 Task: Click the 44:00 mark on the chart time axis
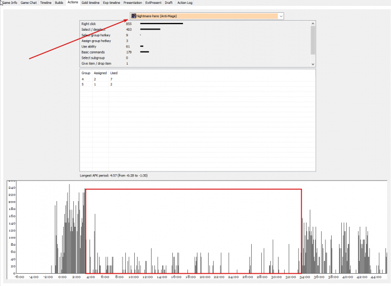376,277
